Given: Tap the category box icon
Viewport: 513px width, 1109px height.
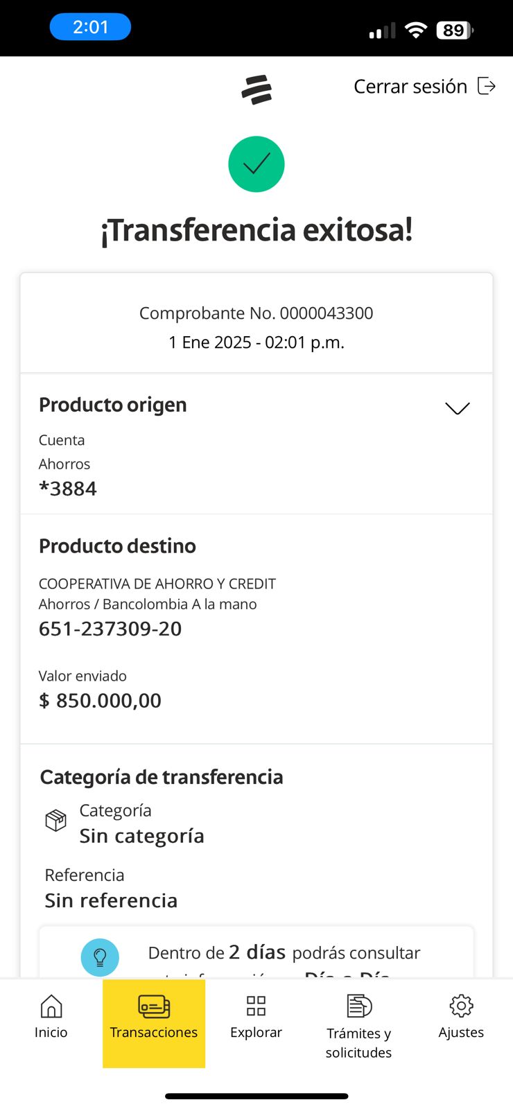Looking at the screenshot, I should click(x=56, y=821).
